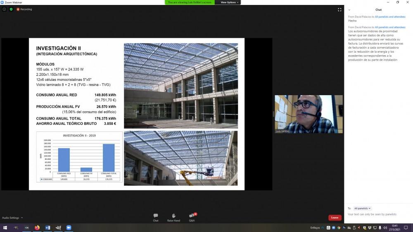Click the red Leave button
Screen dimensions: 413x232
335,218
